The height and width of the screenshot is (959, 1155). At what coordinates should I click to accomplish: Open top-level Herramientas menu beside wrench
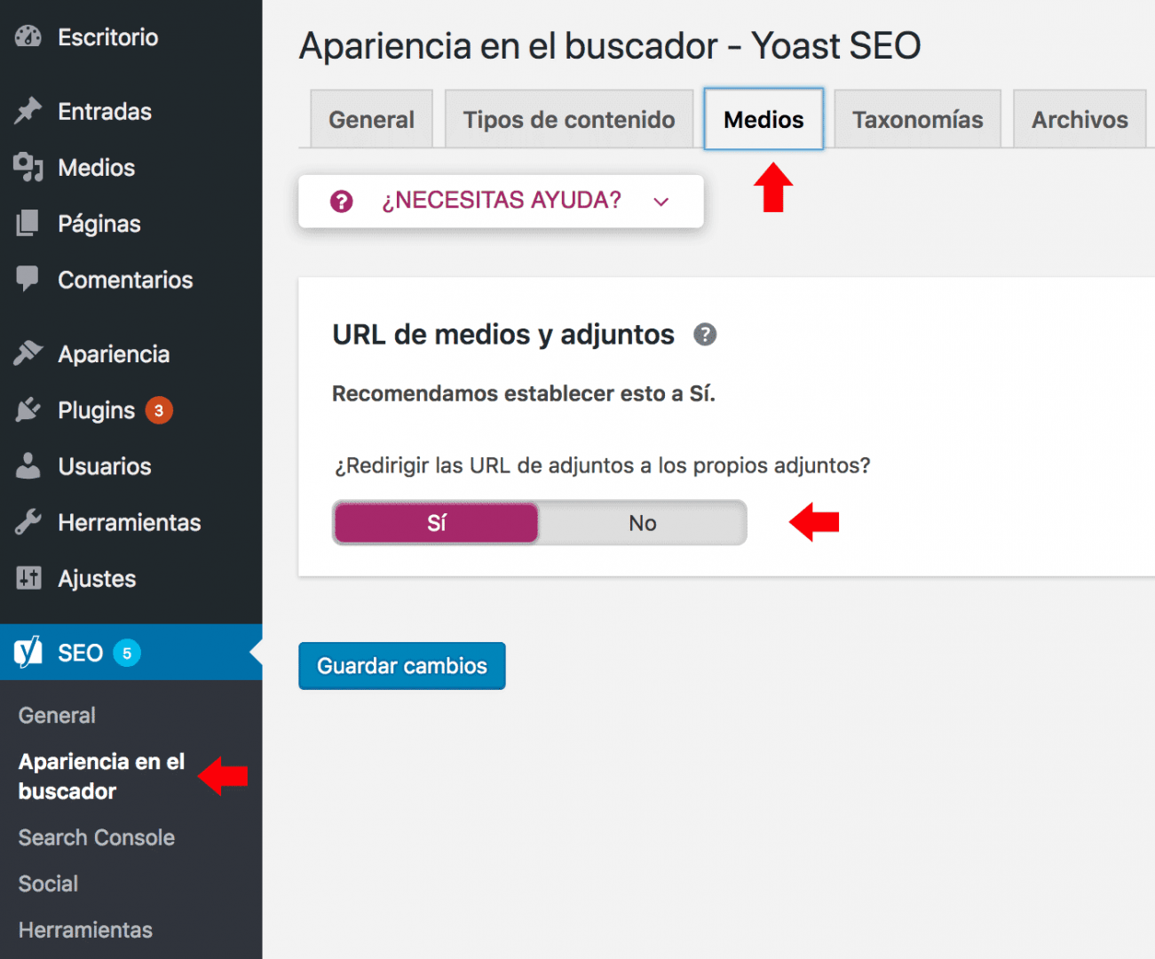pyautogui.click(x=131, y=521)
